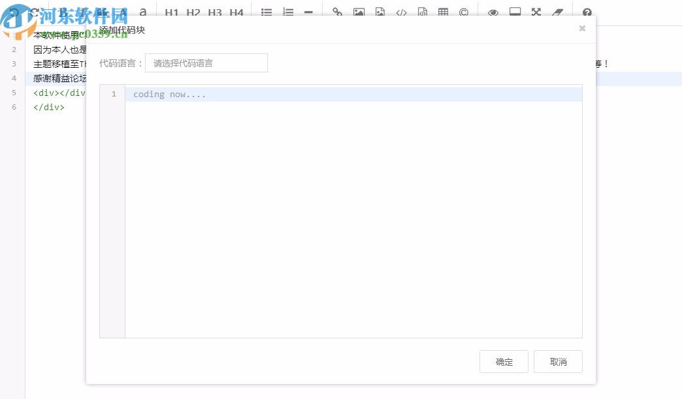682x399 pixels.
Task: Confirm with the 确定 button
Action: point(504,361)
